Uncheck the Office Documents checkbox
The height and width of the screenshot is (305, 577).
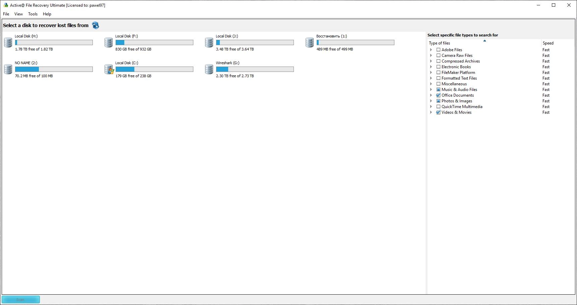click(438, 95)
